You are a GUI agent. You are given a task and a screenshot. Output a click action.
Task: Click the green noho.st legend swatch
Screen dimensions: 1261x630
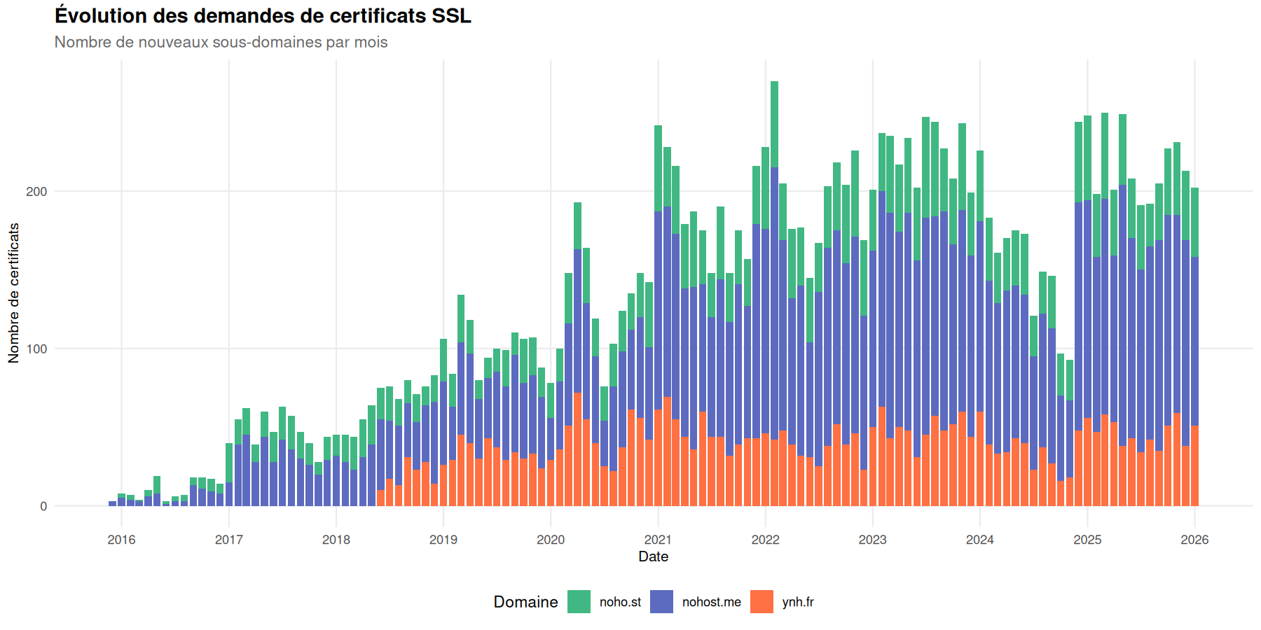(x=579, y=602)
